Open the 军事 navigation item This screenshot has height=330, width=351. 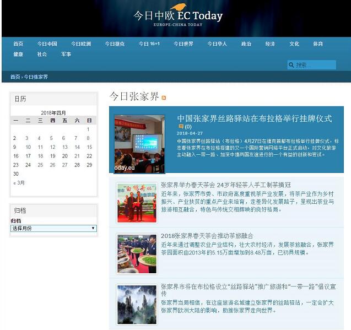point(66,54)
